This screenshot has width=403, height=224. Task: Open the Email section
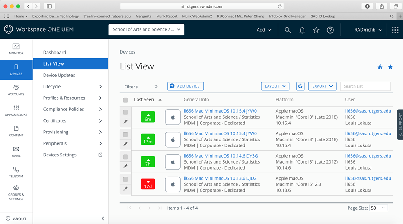point(16,152)
